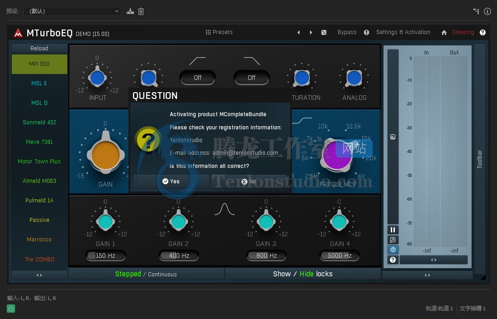Image resolution: width=497 pixels, height=319 pixels.
Task: Select the MSL E device
Action: pos(39,83)
